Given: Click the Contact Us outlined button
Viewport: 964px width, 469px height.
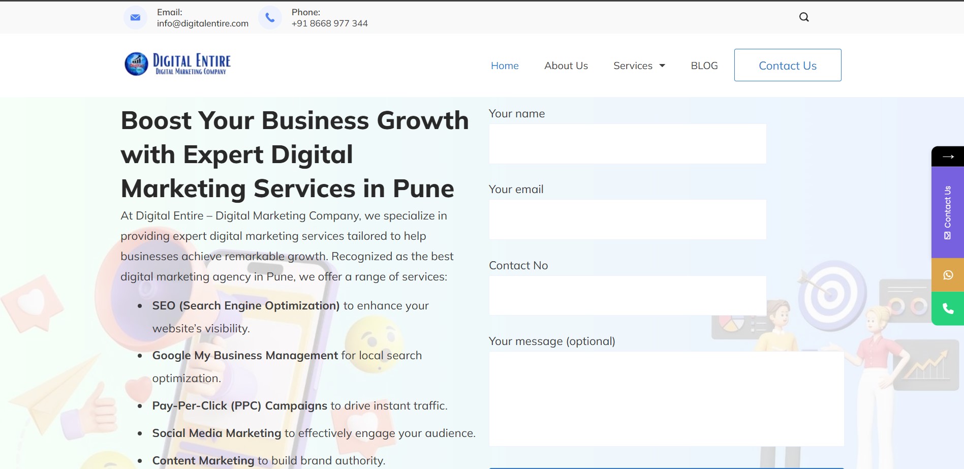Looking at the screenshot, I should tap(788, 65).
